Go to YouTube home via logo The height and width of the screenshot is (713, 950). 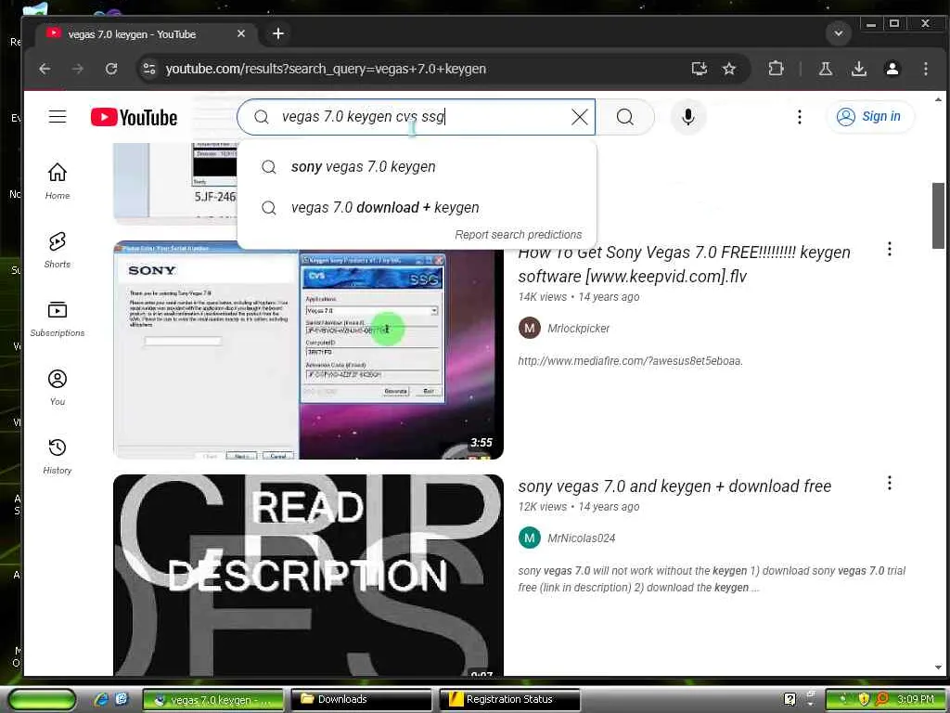point(134,117)
